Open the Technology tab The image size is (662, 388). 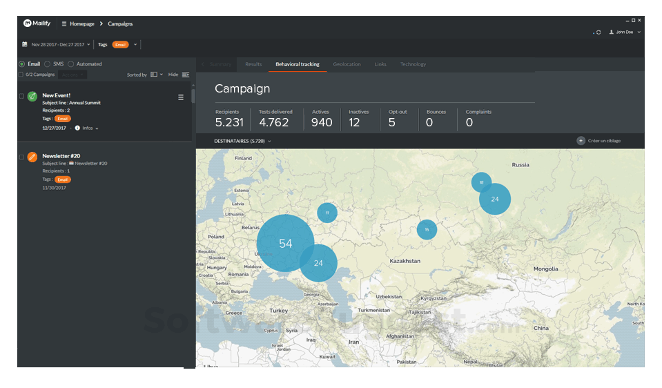point(413,64)
